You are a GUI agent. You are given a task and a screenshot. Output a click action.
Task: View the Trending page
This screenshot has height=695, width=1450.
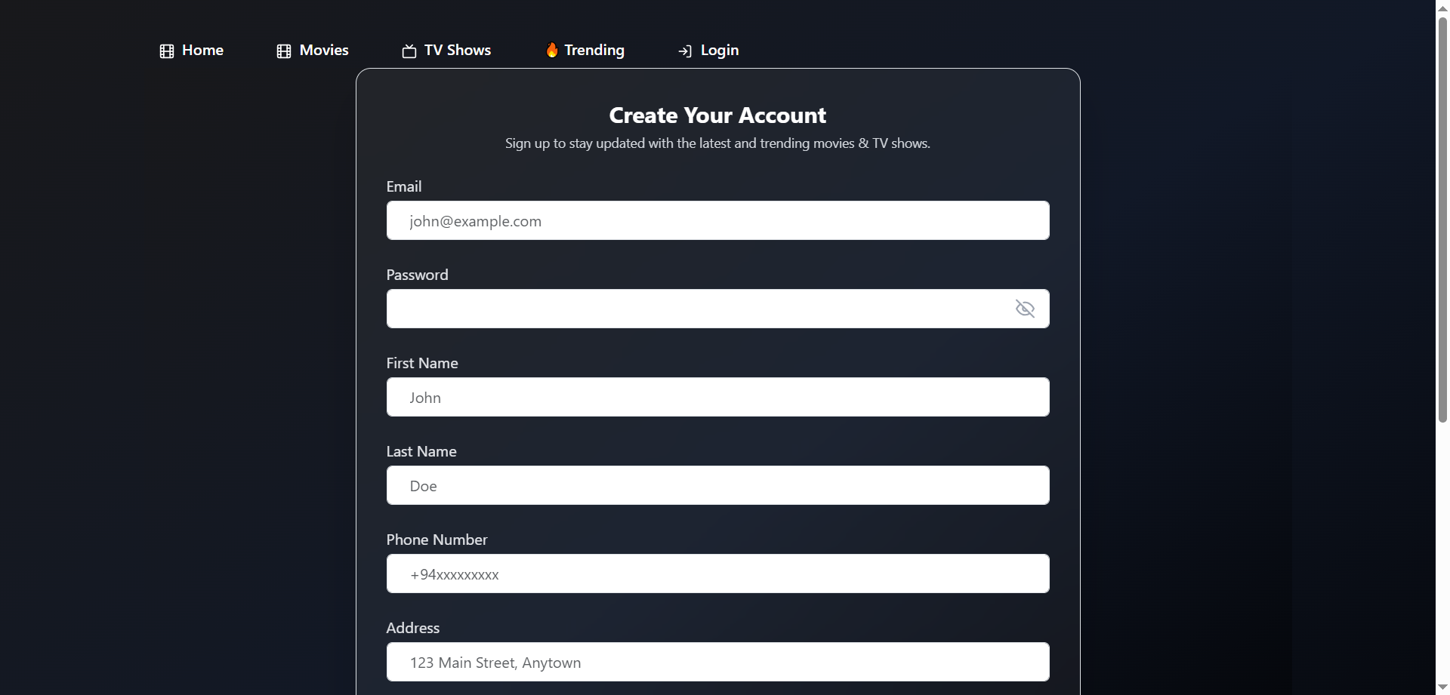[594, 51]
